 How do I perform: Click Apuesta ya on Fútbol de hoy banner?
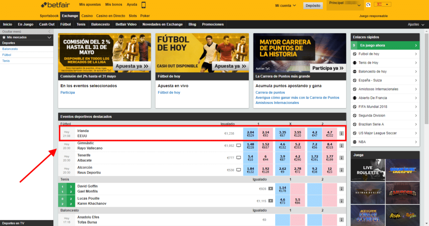(x=230, y=66)
